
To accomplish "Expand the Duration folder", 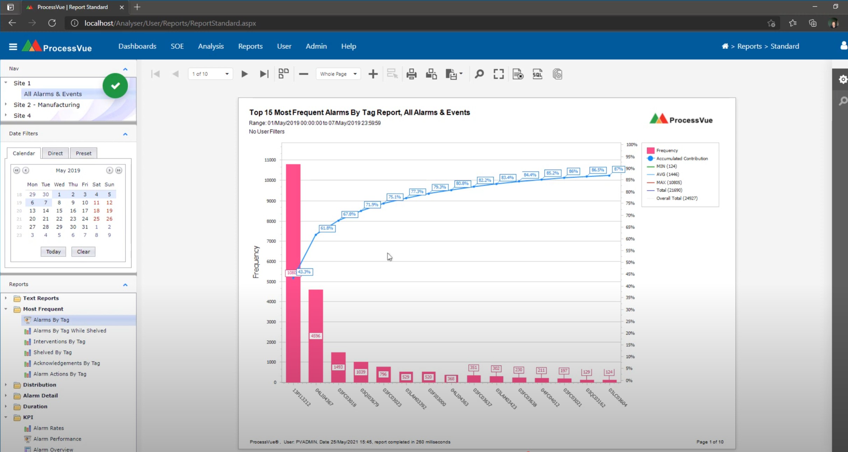I will [6, 406].
